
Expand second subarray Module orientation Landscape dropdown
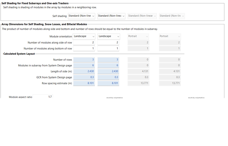[109, 36]
